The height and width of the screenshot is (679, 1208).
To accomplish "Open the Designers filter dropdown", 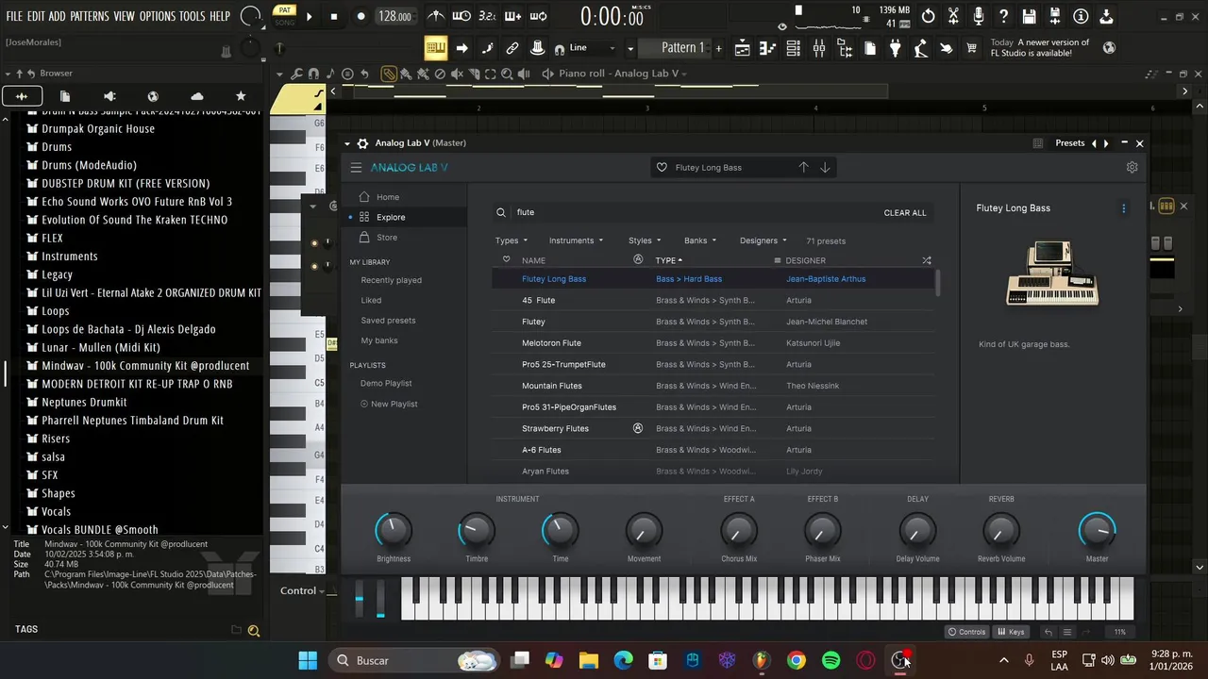I will point(763,240).
